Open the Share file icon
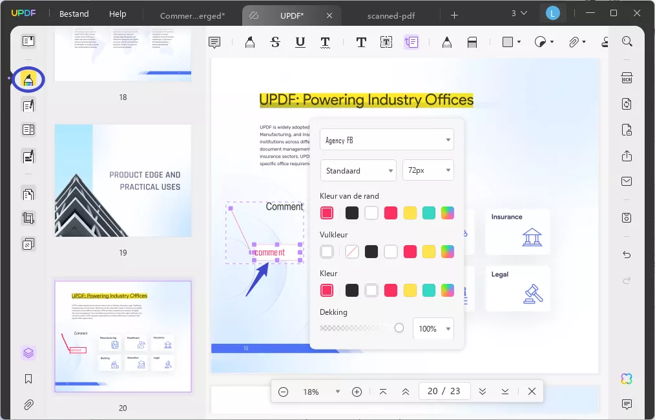The height and width of the screenshot is (420, 655). coord(627,155)
